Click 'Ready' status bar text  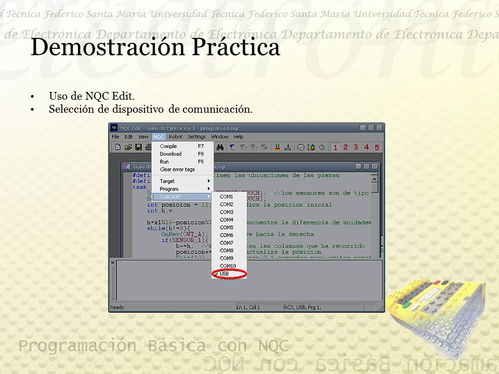coord(117,307)
